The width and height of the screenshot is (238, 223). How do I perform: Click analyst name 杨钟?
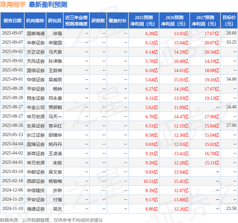[x=57, y=89]
